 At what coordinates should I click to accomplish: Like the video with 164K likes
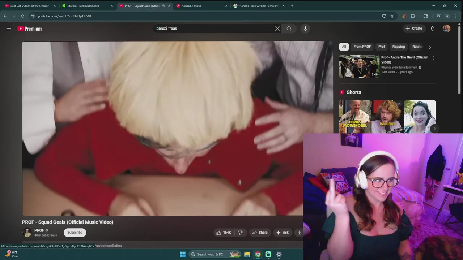click(224, 233)
